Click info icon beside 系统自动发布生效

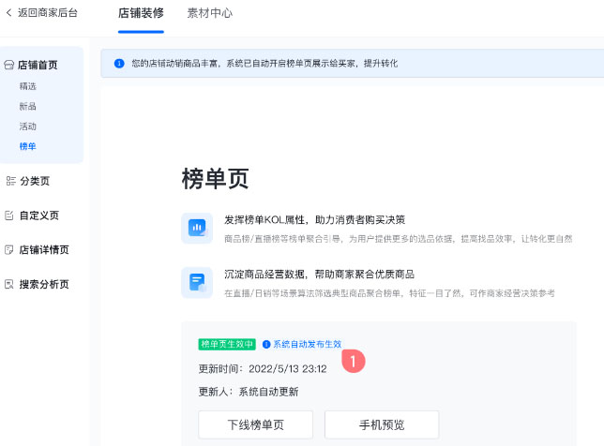tap(266, 344)
